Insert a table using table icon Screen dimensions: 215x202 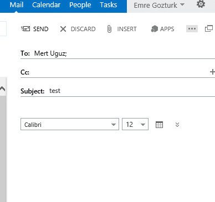coord(159,125)
